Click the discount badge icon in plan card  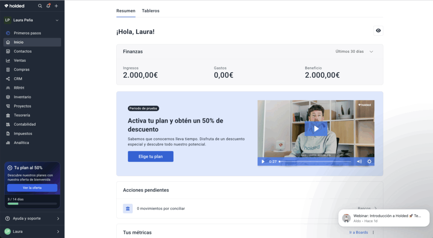10,168
